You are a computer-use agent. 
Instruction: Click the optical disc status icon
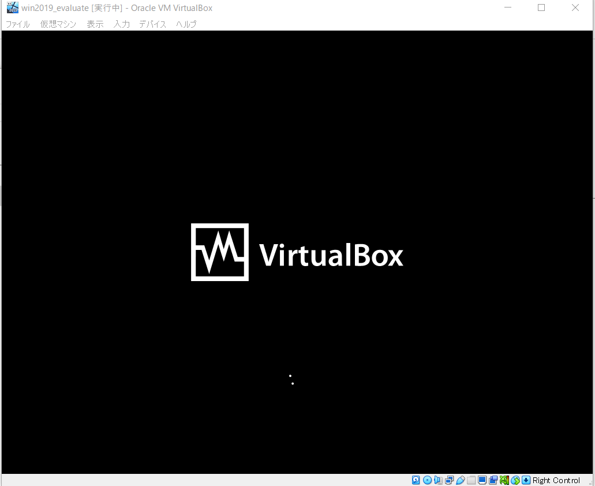427,480
